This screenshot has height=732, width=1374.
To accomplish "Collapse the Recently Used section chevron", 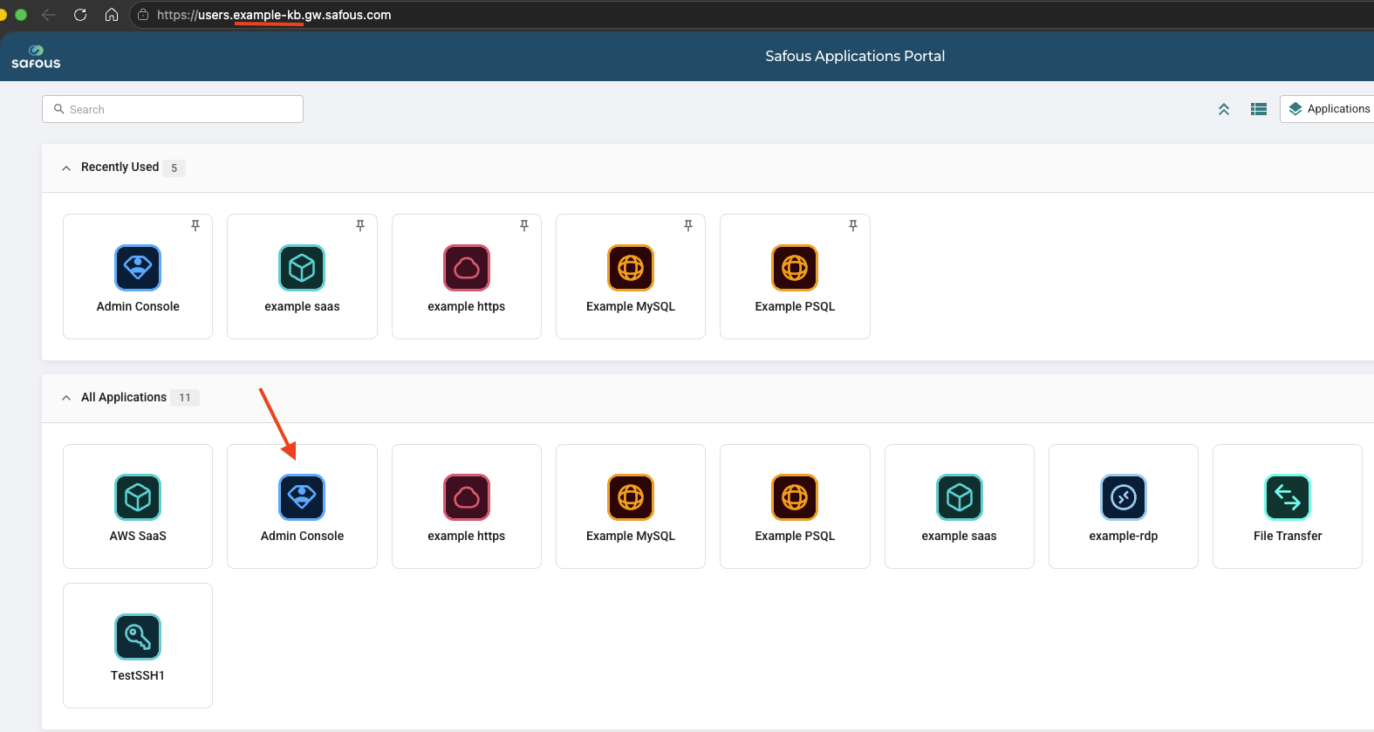I will pyautogui.click(x=66, y=168).
